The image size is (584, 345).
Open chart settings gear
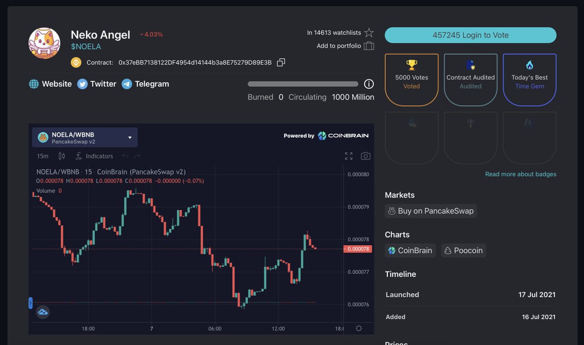359,328
